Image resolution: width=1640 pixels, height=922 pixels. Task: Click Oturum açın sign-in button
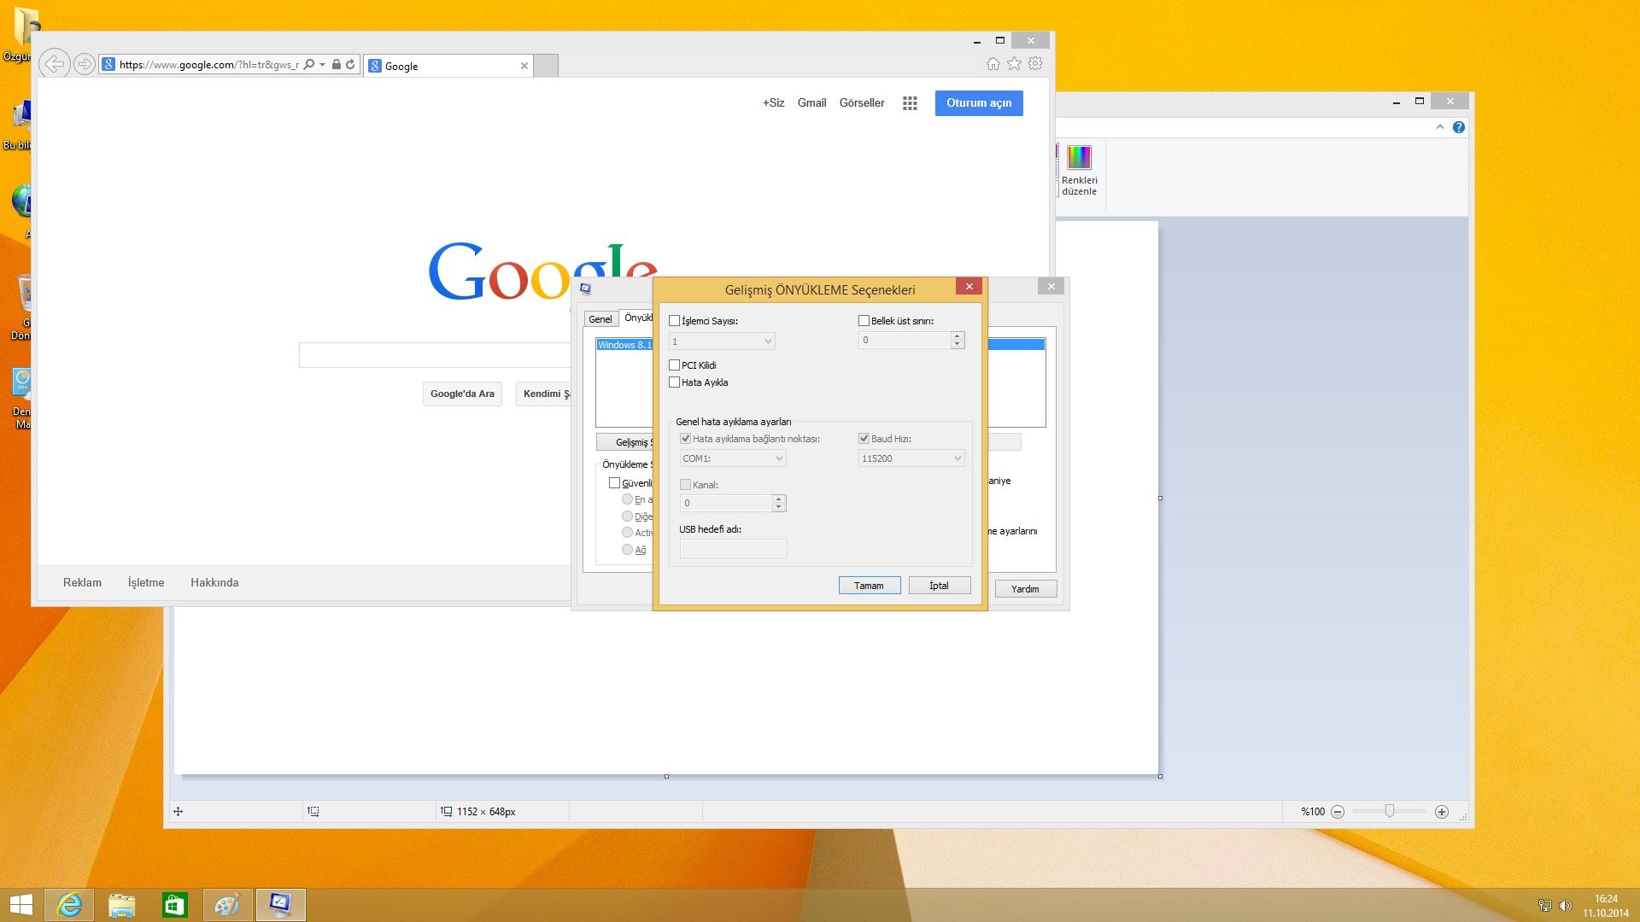(979, 103)
